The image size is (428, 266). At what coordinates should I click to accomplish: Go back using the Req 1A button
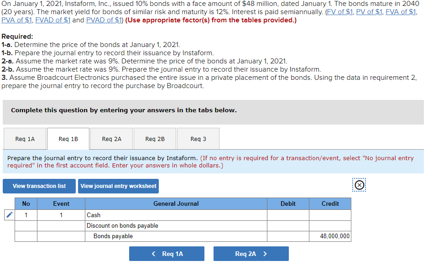click(x=167, y=254)
